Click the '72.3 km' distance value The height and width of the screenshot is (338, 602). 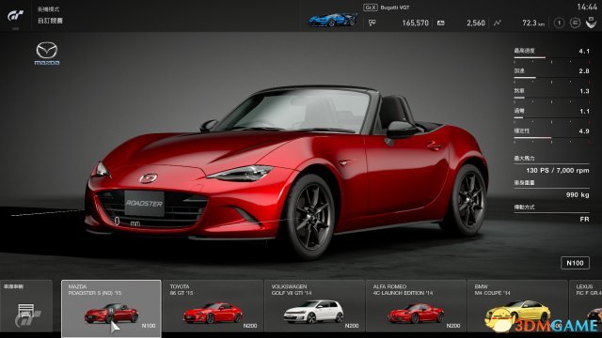pos(533,23)
